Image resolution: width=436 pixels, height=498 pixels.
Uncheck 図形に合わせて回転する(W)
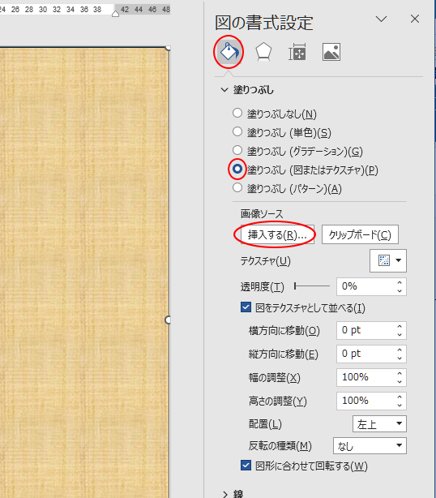246,466
